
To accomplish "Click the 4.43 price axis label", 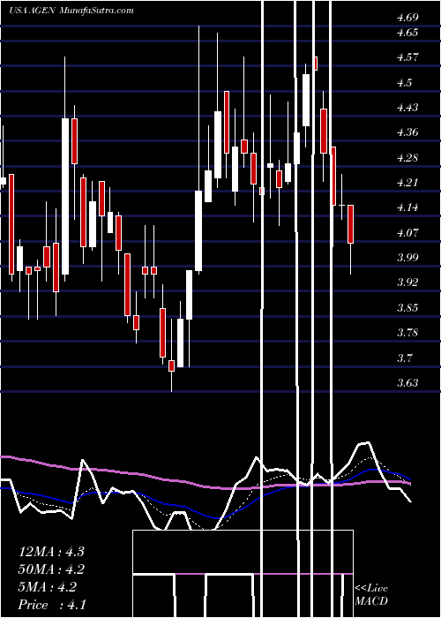I will (407, 108).
